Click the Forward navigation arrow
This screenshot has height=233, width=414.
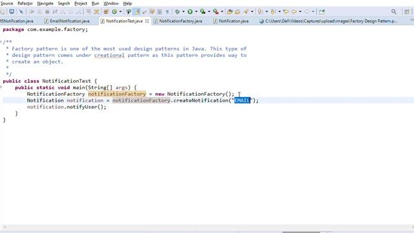pyautogui.click(x=307, y=12)
